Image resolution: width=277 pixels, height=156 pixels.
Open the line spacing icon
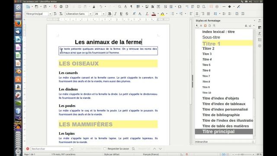point(215,14)
